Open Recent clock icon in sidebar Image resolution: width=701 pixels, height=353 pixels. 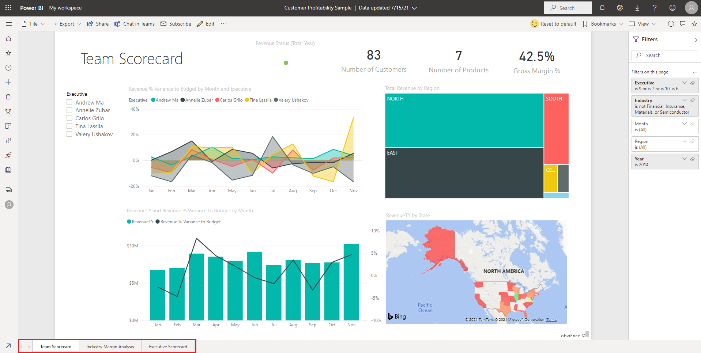click(8, 68)
